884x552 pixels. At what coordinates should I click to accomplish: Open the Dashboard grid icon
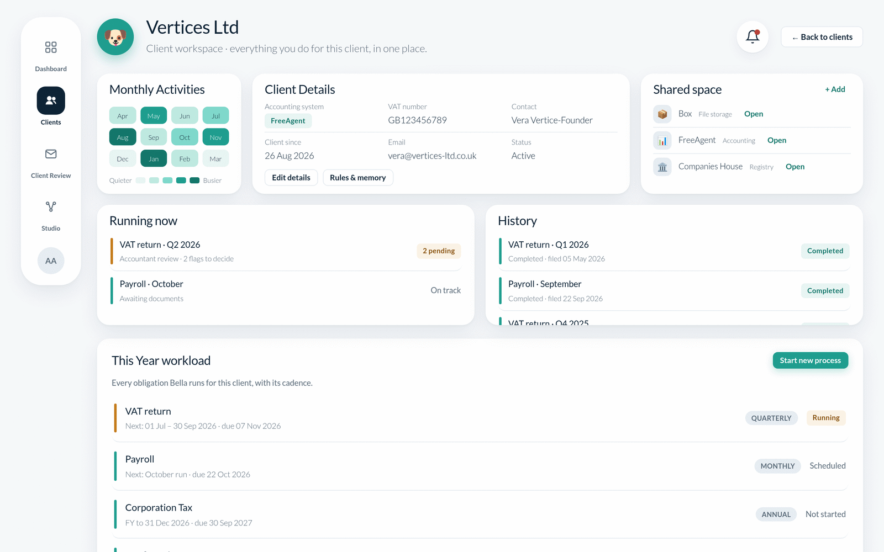(51, 47)
